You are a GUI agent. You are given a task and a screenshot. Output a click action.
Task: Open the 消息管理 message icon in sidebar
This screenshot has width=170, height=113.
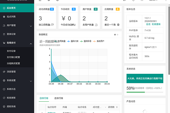[4, 72]
